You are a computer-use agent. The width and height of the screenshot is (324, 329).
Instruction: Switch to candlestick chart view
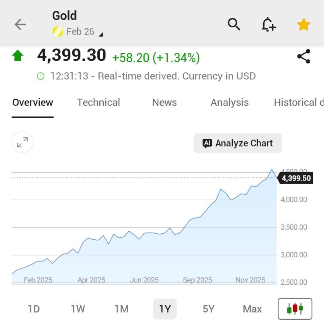(295, 308)
